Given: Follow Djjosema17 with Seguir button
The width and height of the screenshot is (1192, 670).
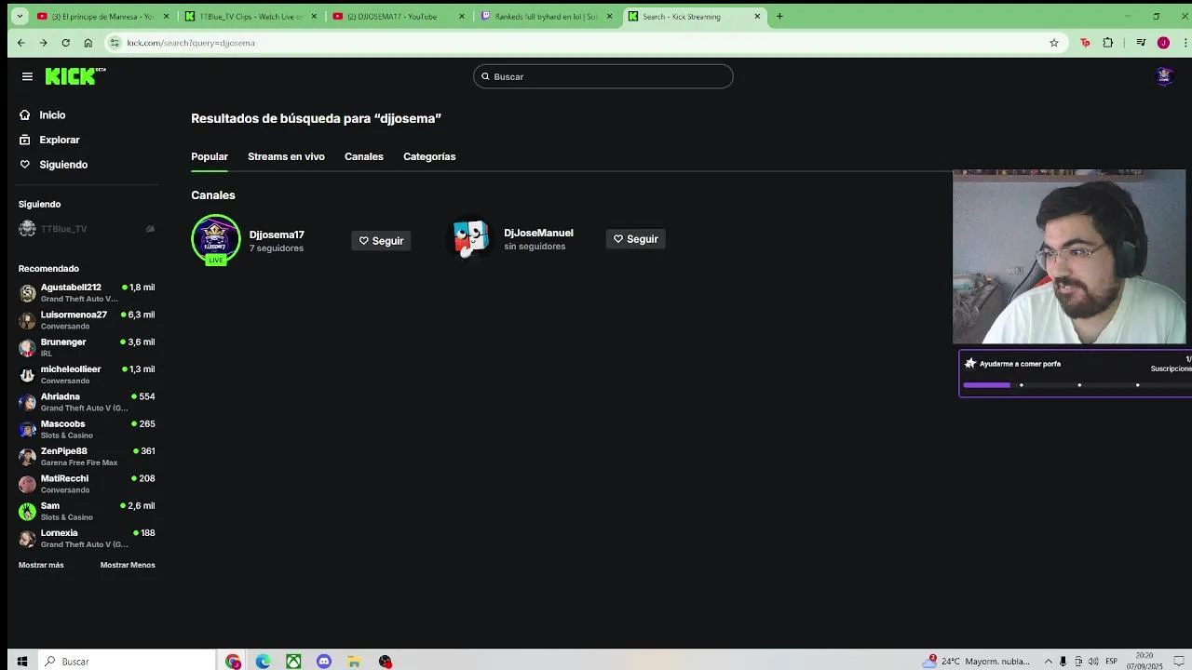Looking at the screenshot, I should (x=382, y=241).
